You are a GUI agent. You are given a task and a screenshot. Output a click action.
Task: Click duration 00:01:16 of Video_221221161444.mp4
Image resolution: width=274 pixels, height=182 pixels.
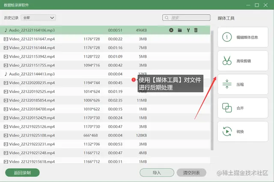click(x=115, y=48)
